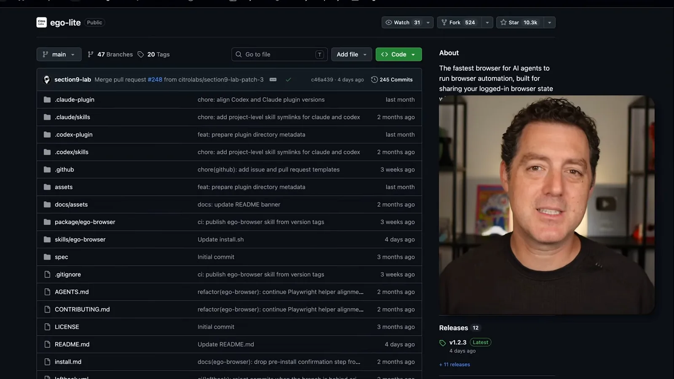Open the CONTRIBUTING.md file

point(82,310)
